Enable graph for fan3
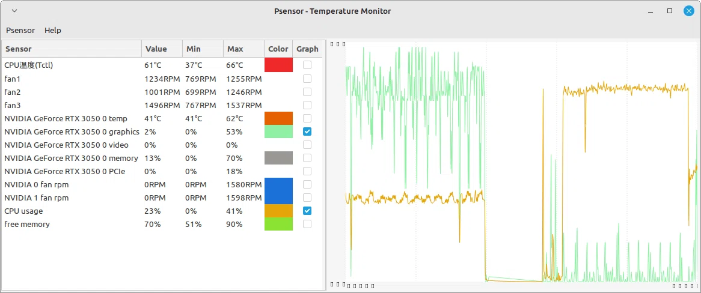The width and height of the screenshot is (701, 293). pos(307,105)
